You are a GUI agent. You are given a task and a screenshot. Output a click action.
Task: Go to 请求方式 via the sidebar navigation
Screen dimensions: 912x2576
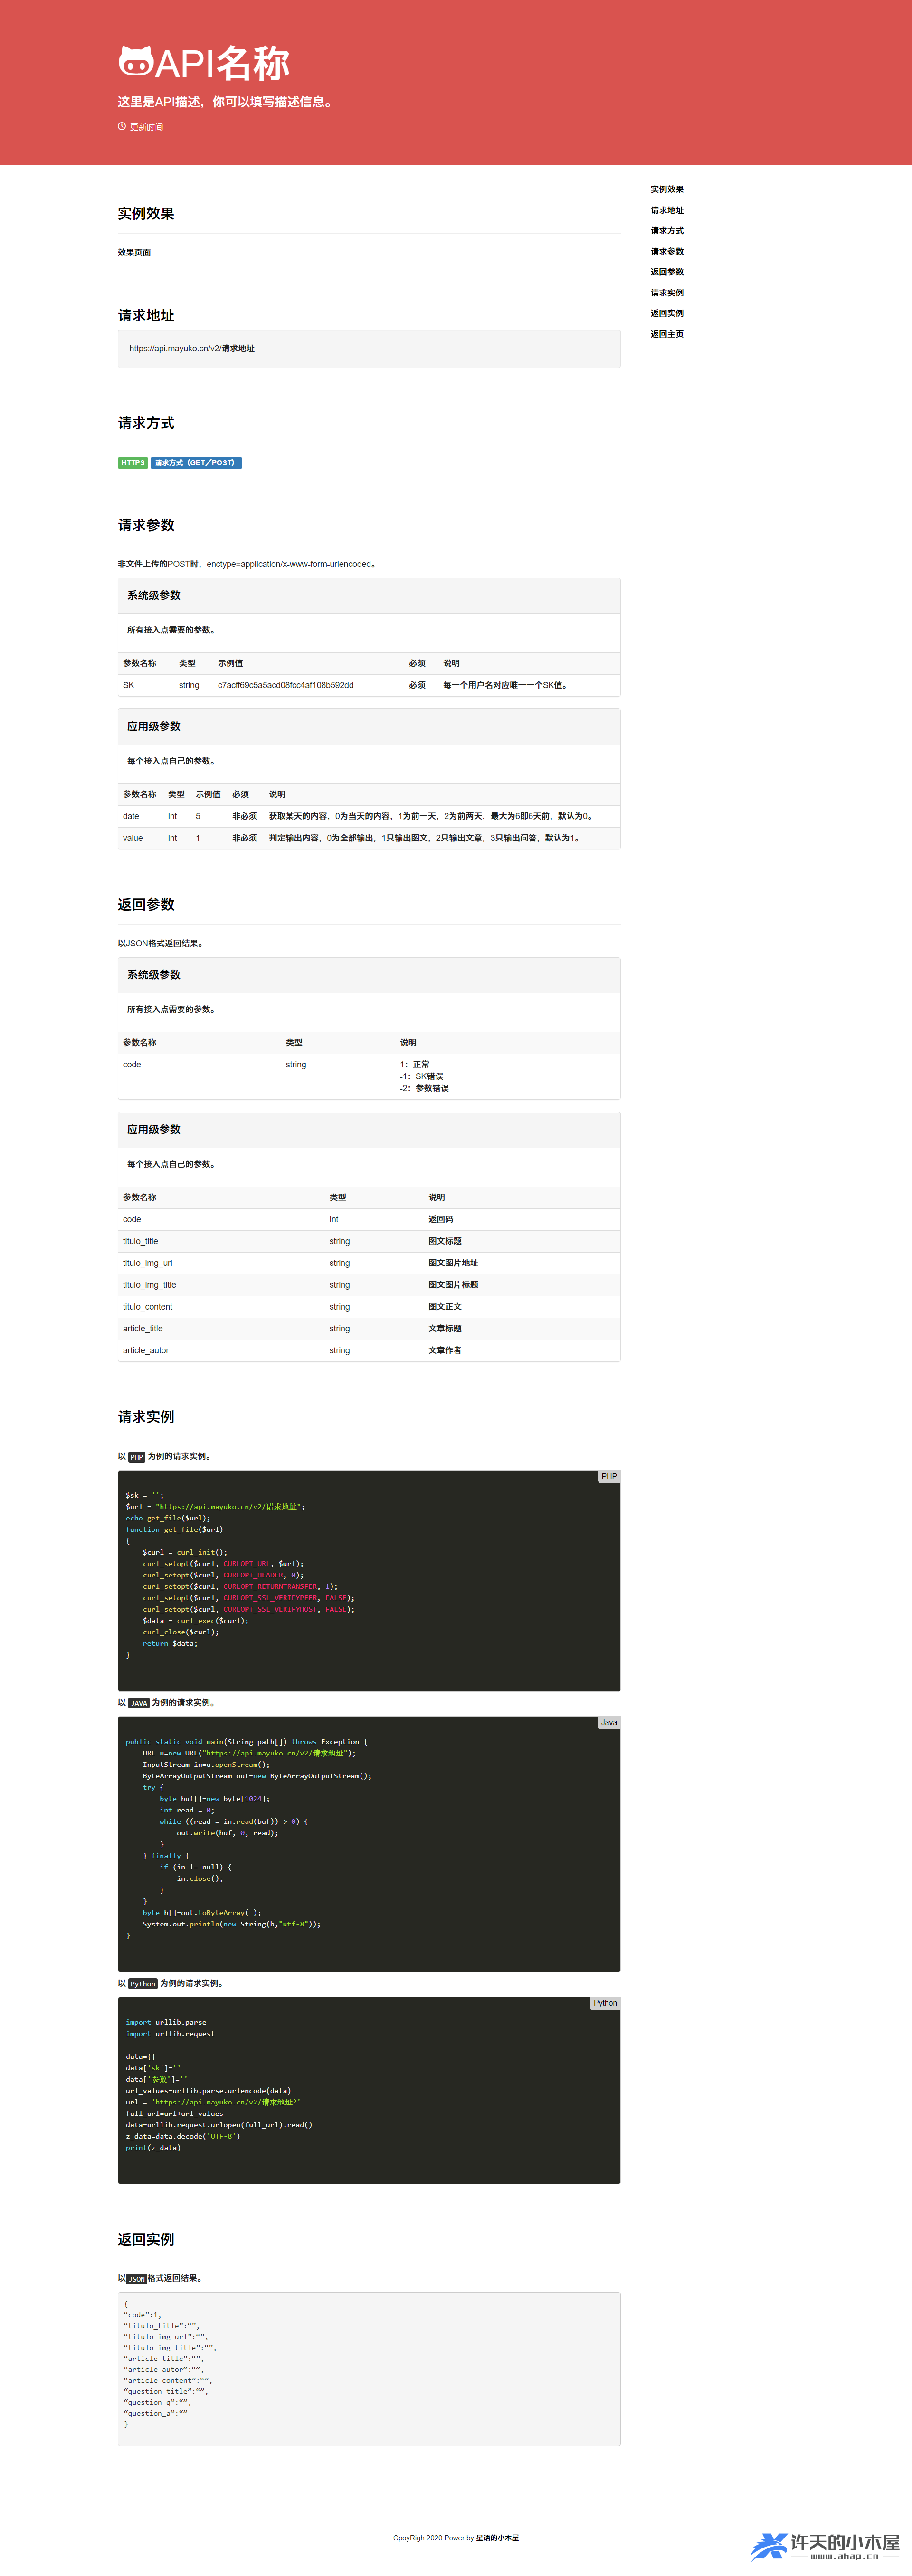pos(667,231)
